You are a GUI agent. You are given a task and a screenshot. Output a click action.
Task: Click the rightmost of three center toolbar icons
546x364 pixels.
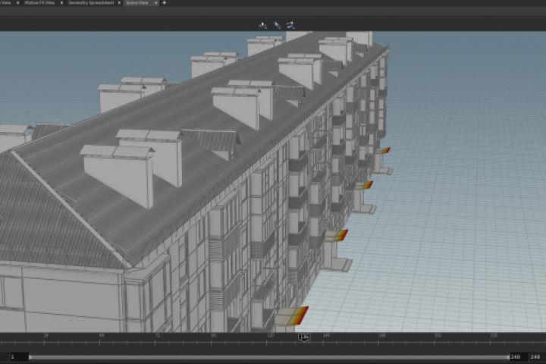(290, 25)
